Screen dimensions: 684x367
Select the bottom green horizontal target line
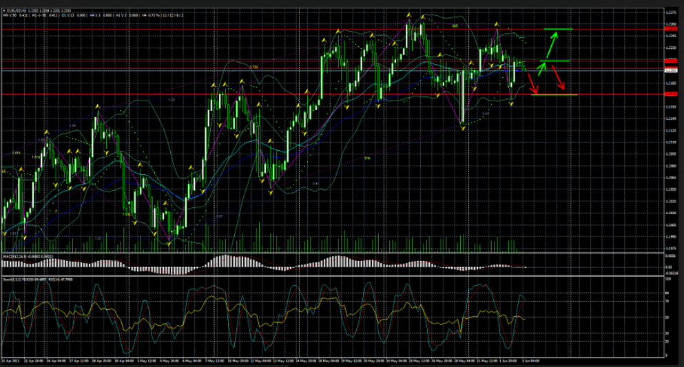[555, 94]
